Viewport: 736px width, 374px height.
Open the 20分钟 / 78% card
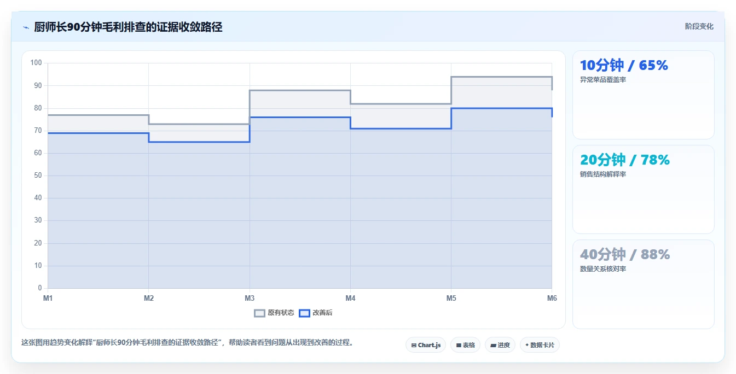coord(643,190)
